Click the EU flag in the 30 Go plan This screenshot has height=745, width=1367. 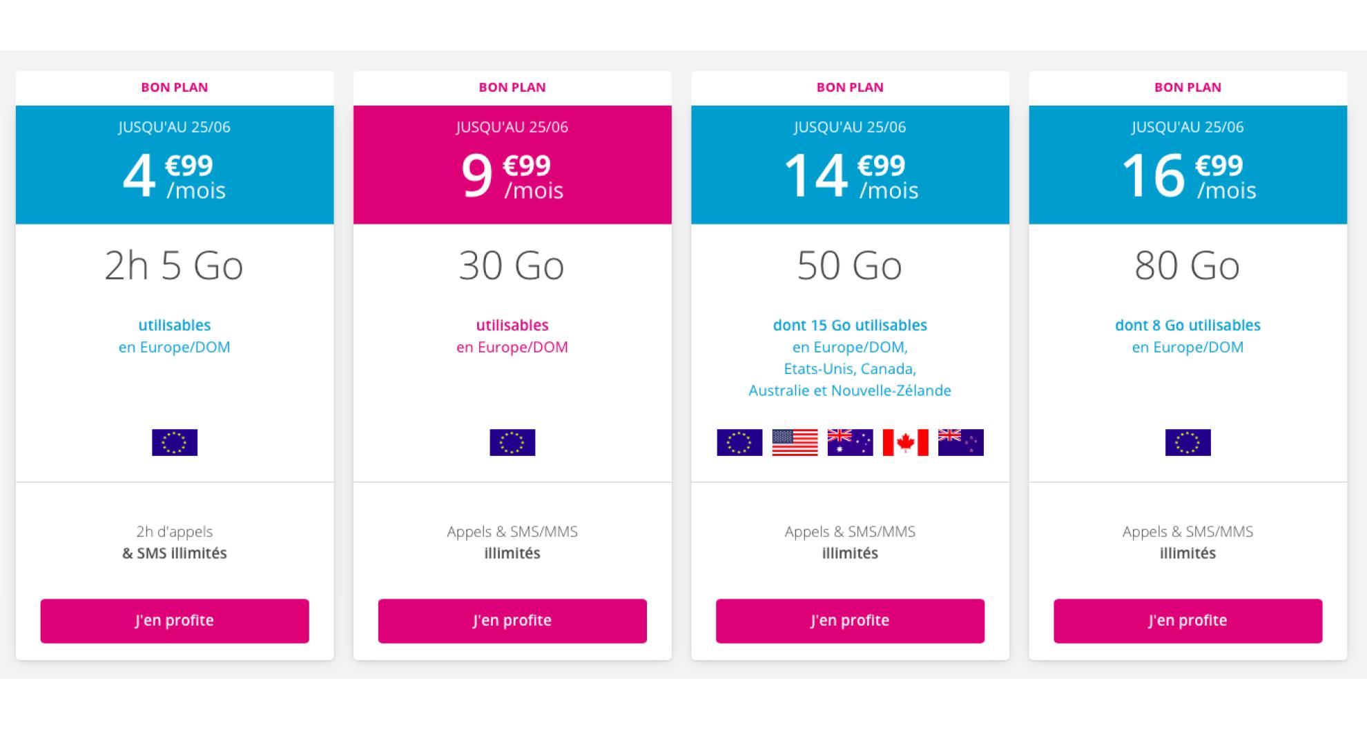(x=512, y=442)
